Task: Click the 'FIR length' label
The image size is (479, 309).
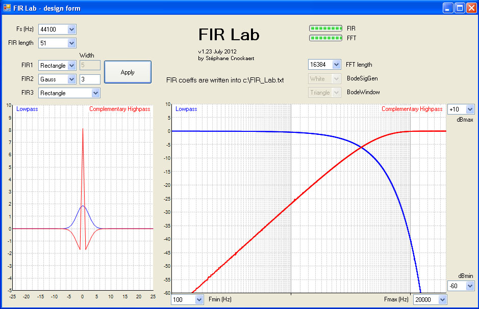Action: coord(21,43)
